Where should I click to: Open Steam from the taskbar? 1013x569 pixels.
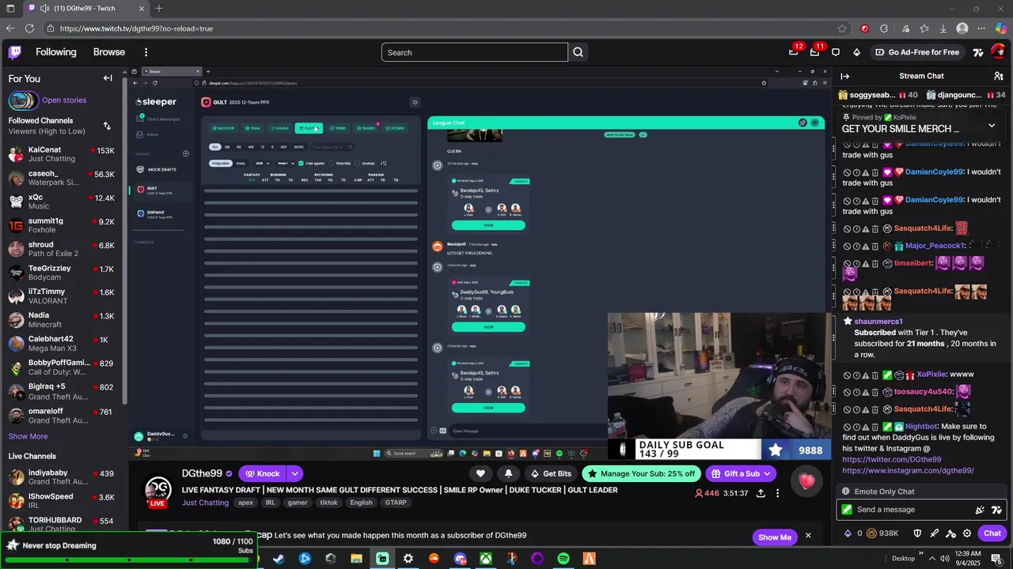279,559
